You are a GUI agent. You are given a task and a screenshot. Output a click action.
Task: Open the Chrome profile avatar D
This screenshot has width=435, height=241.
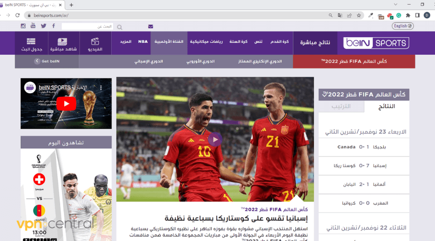tap(427, 15)
